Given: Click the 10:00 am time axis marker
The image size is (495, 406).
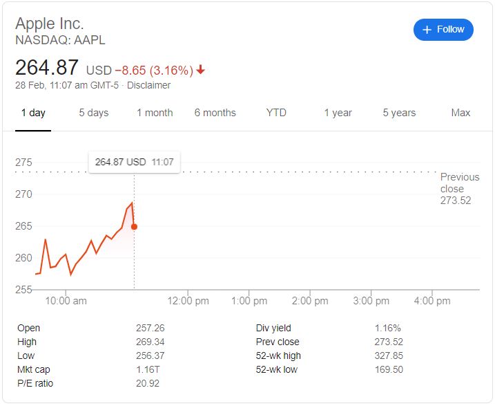Looking at the screenshot, I should 66,301.
